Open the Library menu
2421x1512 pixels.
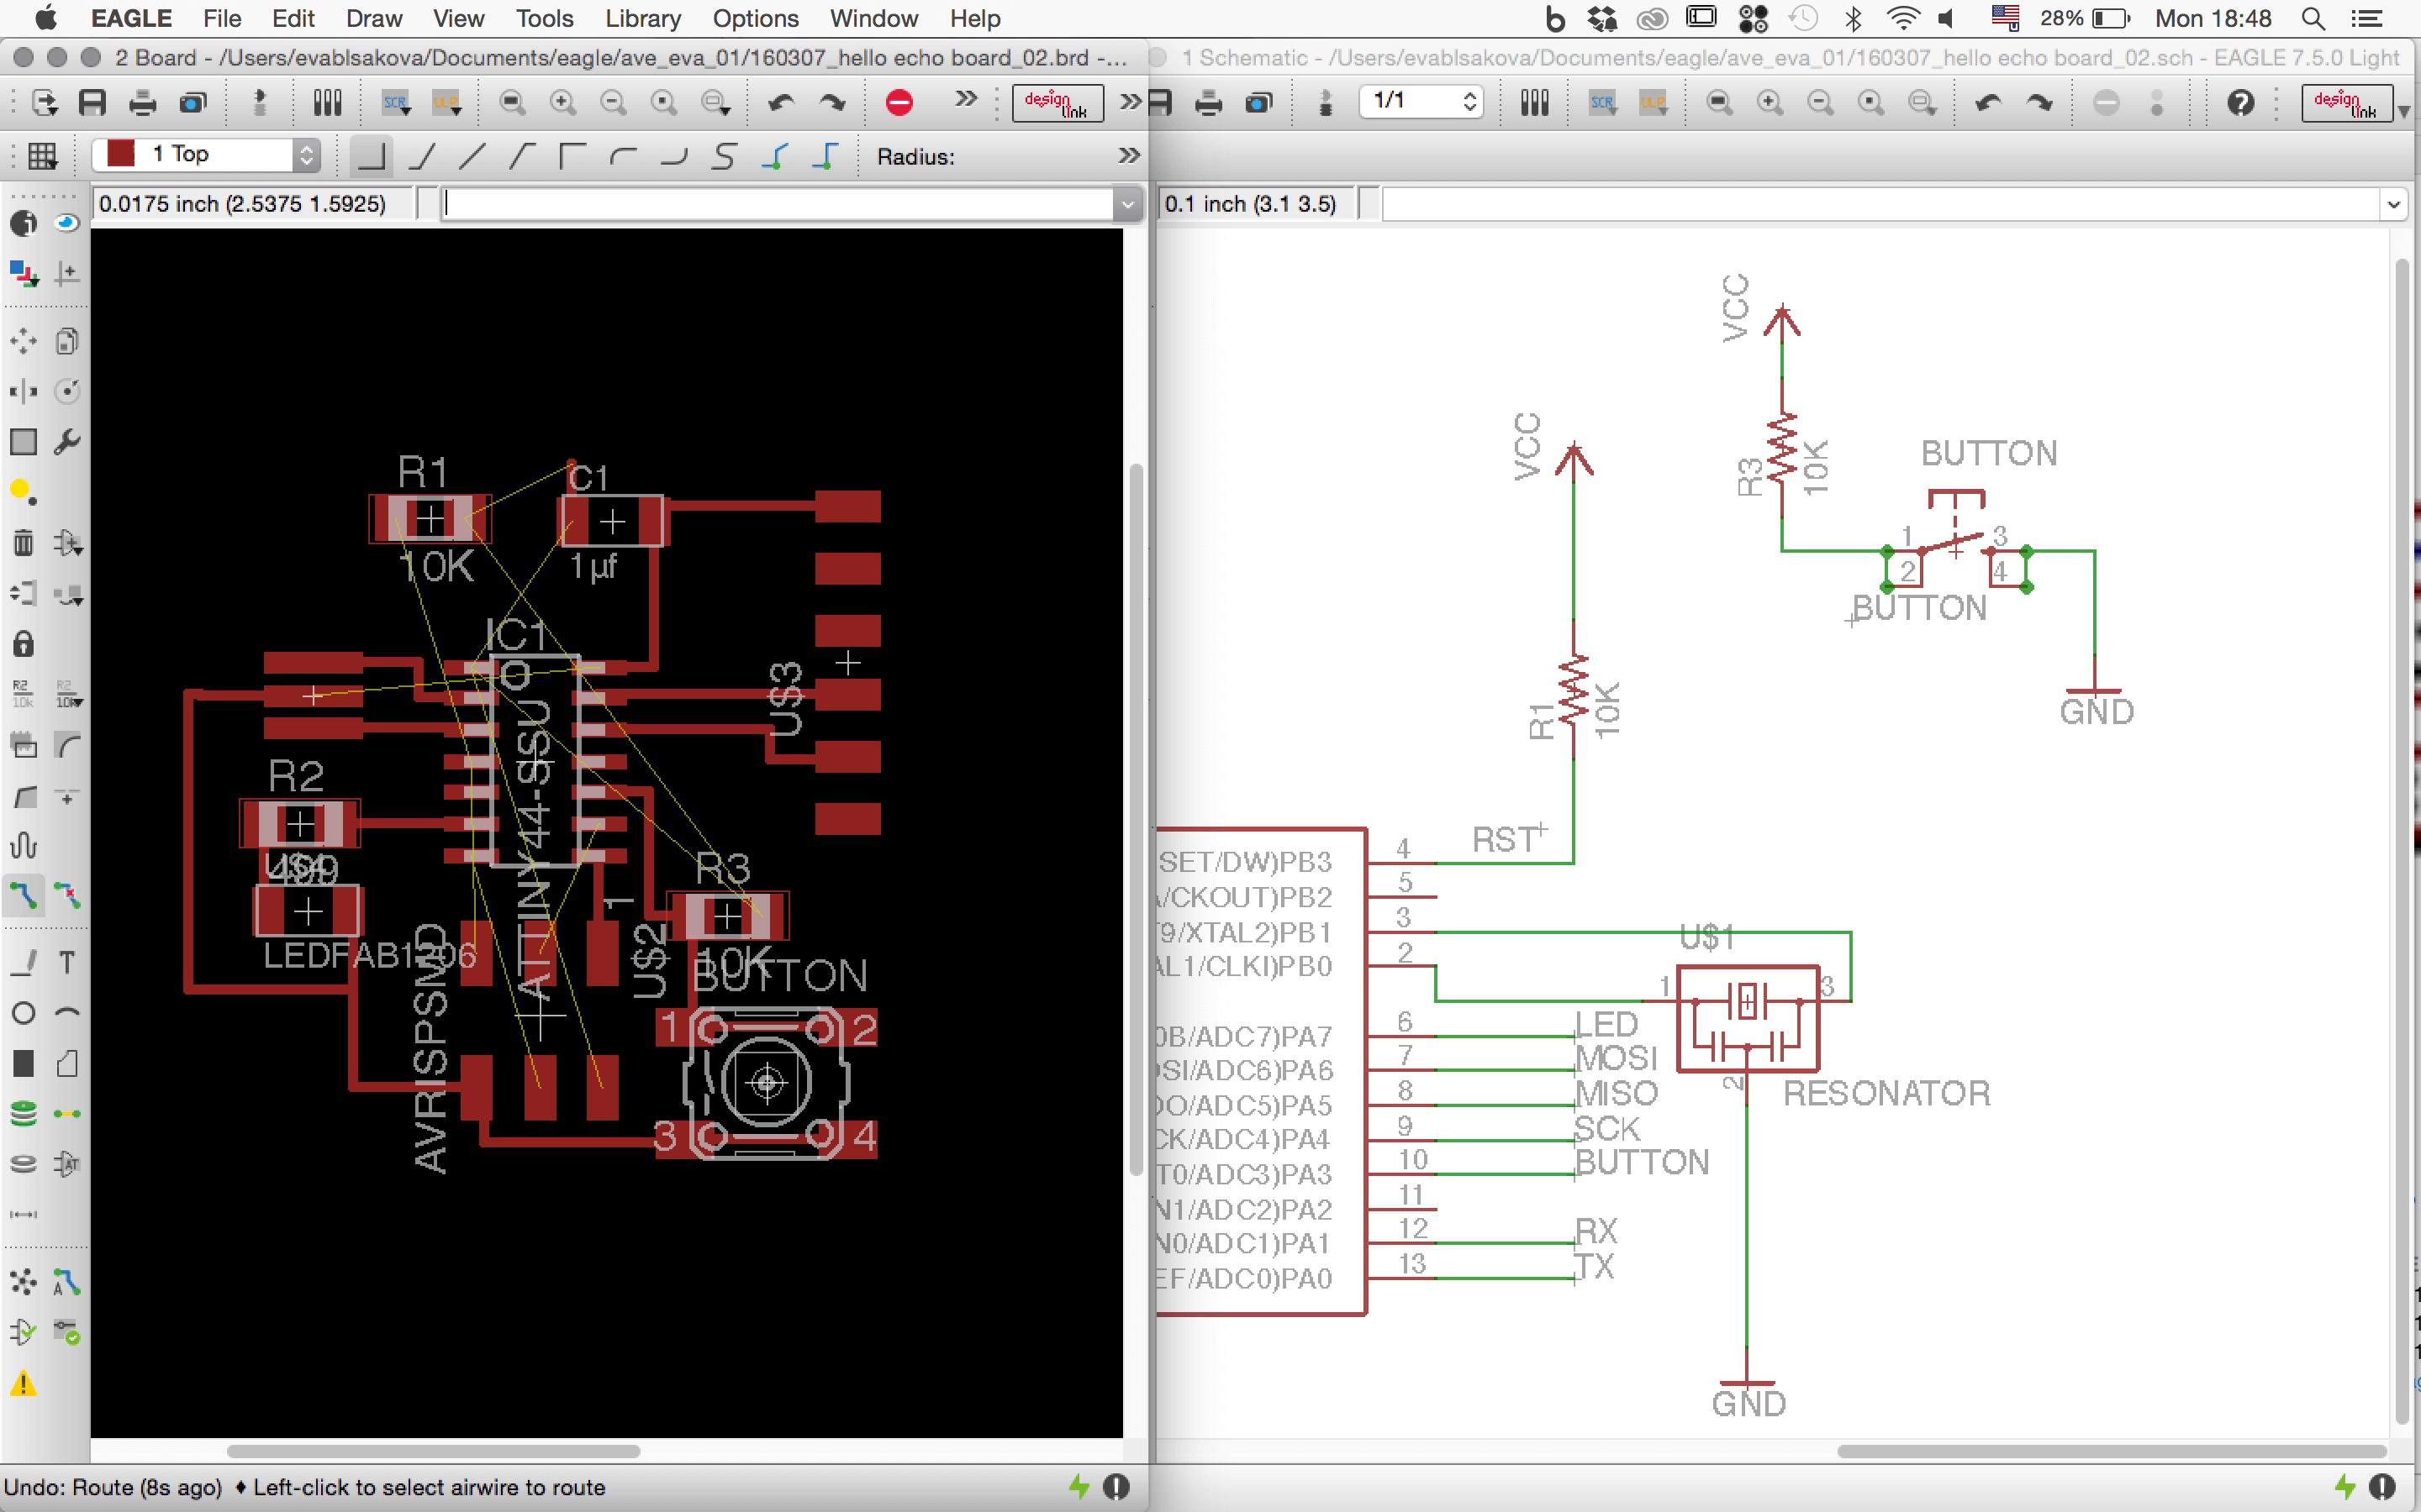[x=642, y=18]
